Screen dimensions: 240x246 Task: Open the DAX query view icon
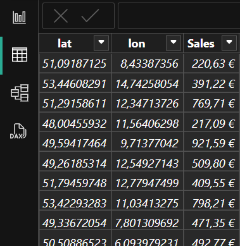coord(18,131)
